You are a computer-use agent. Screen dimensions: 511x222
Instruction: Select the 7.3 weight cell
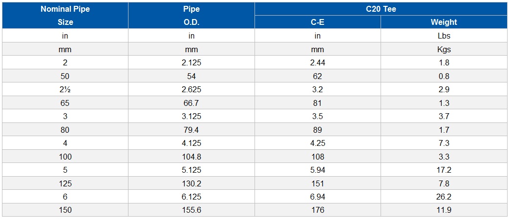pyautogui.click(x=444, y=143)
